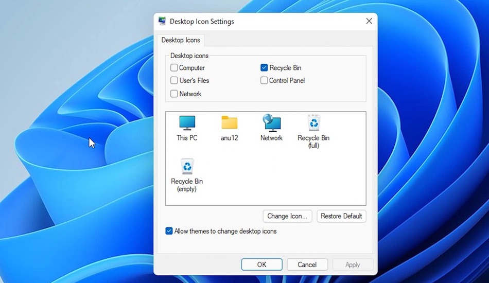Click the Desktop Icon Settings title text
This screenshot has width=489, height=283.
coord(202,22)
